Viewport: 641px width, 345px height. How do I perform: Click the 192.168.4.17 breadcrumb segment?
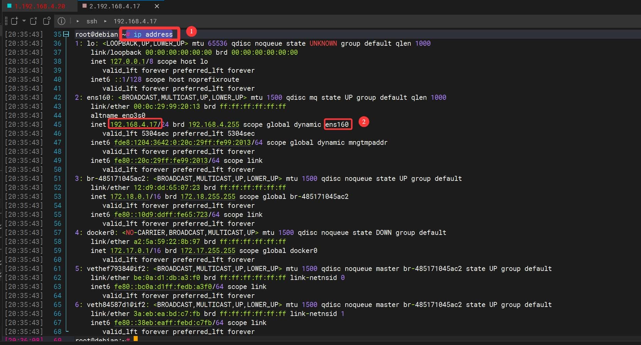pyautogui.click(x=135, y=21)
